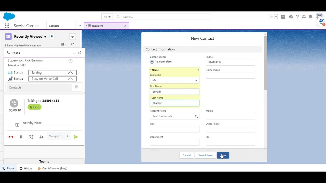326x183 pixels.
Task: Open the History utility bar item
Action: (x=26, y=168)
